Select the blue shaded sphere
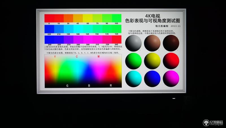The width and height of the screenshot is (226, 128). pyautogui.click(x=152, y=79)
